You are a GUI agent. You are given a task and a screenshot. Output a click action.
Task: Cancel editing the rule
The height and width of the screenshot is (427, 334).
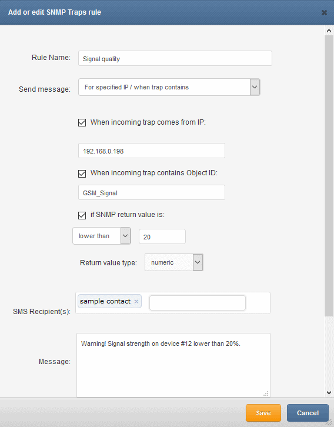[x=308, y=413]
